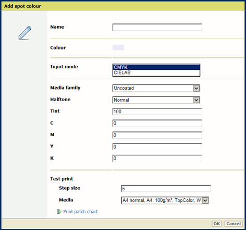Click the Y value field
The height and width of the screenshot is (230, 246).
click(x=157, y=147)
